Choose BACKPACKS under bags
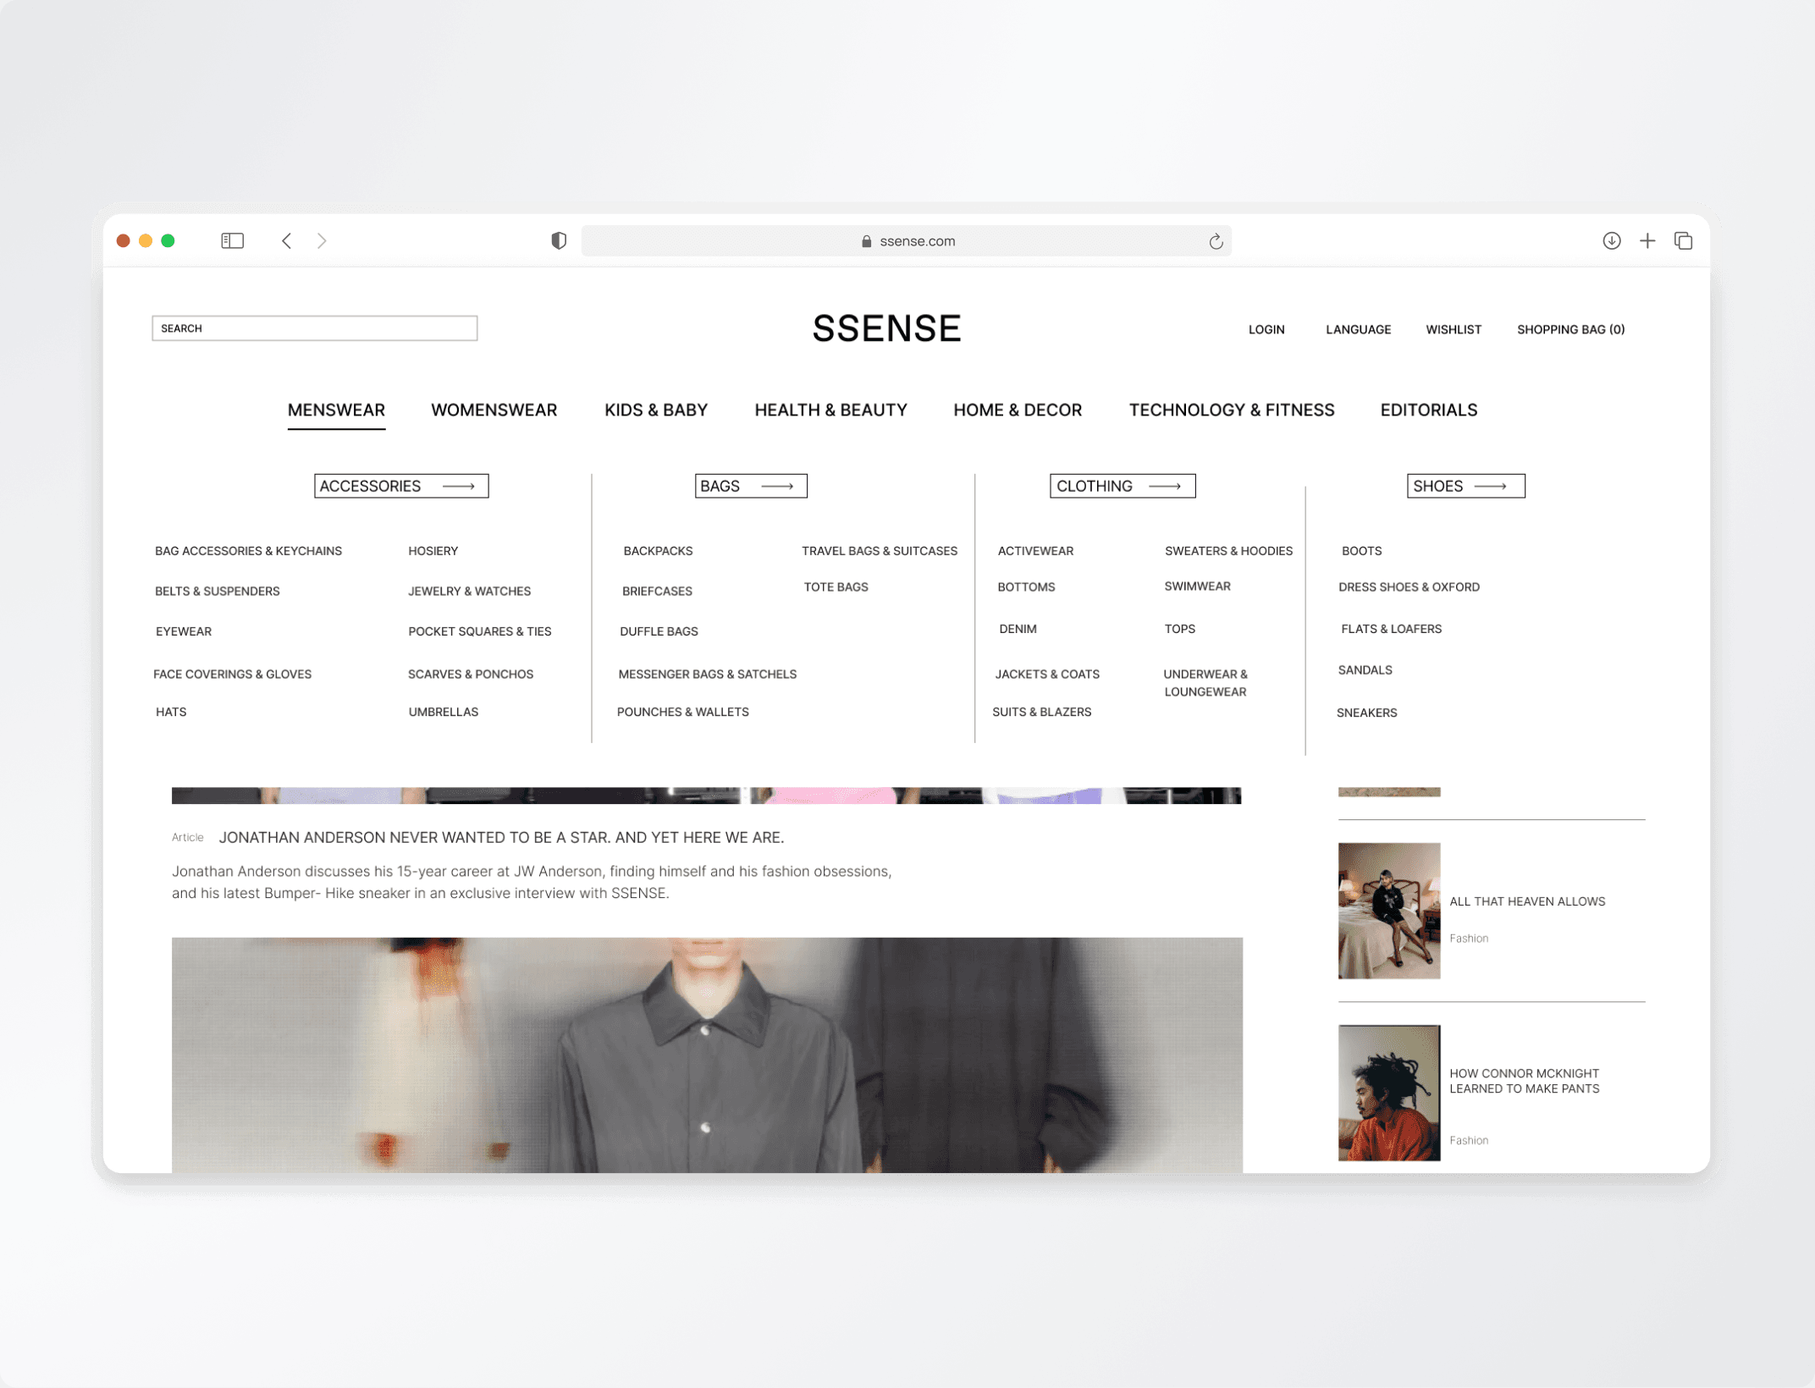This screenshot has width=1815, height=1388. tap(659, 551)
